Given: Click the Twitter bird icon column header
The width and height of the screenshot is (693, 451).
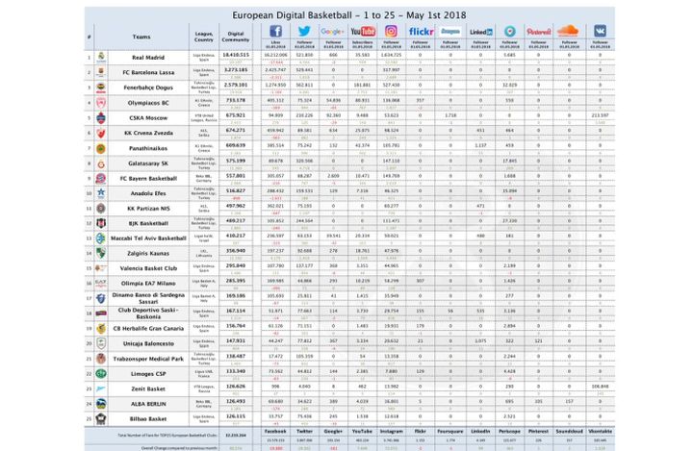Looking at the screenshot, I should [304, 32].
